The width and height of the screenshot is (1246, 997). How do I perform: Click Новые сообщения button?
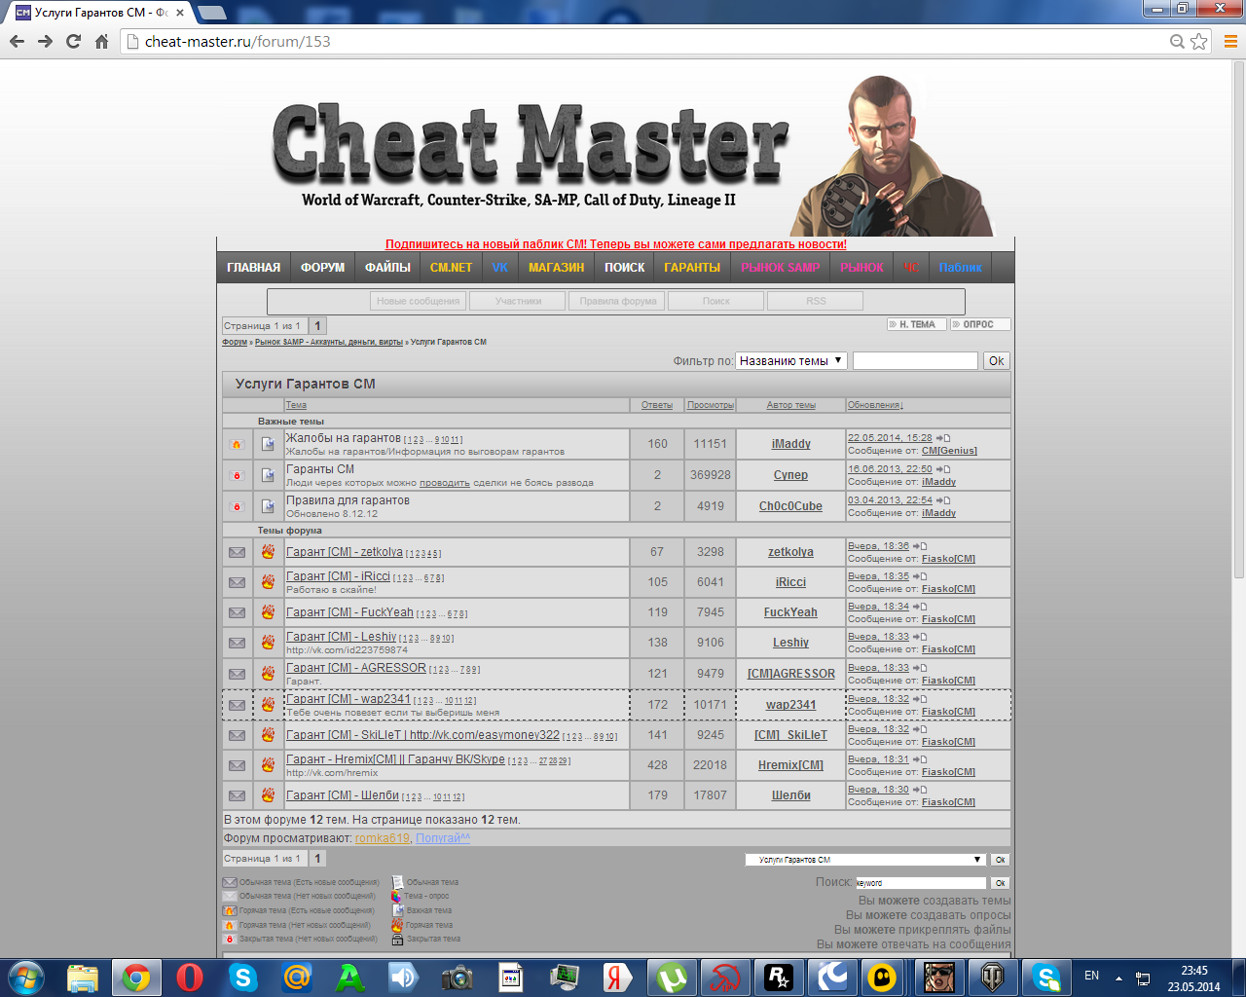click(418, 301)
